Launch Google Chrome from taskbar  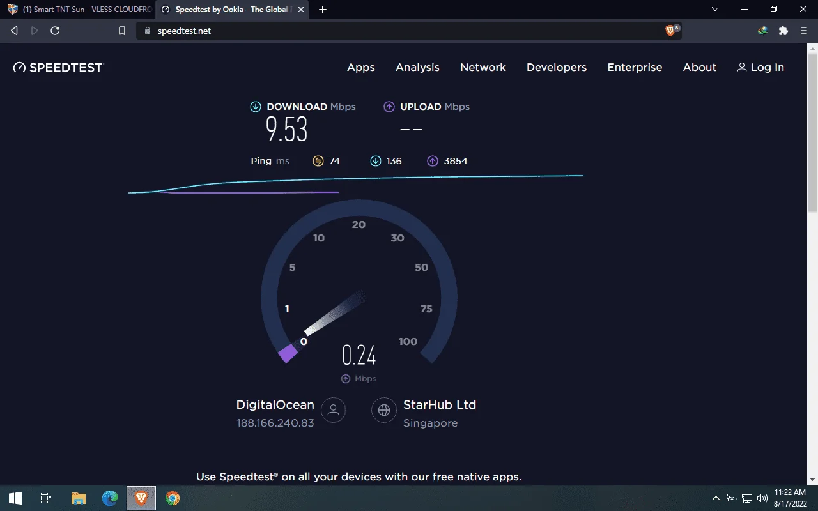(x=173, y=498)
